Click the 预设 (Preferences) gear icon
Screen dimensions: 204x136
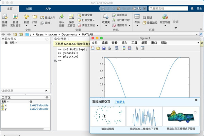[144, 18]
